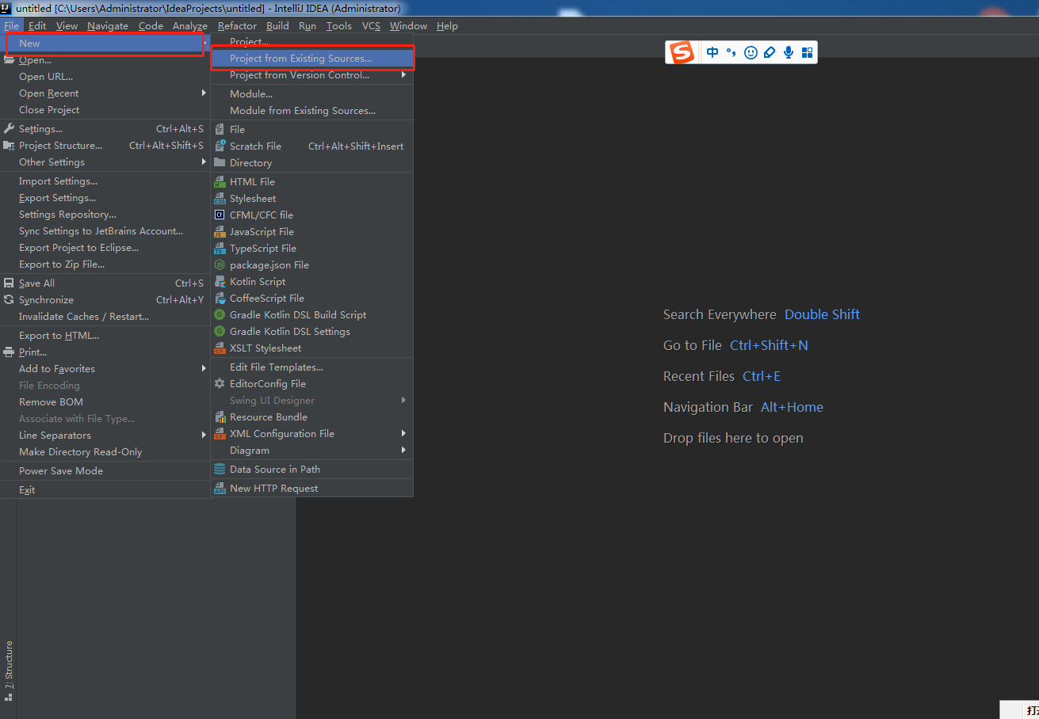This screenshot has height=719, width=1039.
Task: Select Open URL entry
Action: [x=105, y=77]
